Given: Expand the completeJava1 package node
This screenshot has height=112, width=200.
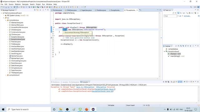Looking at the screenshot, I should pos(6,75).
